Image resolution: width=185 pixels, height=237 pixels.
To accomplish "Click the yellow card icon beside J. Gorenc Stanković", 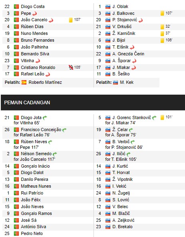I will [x=162, y=117].
